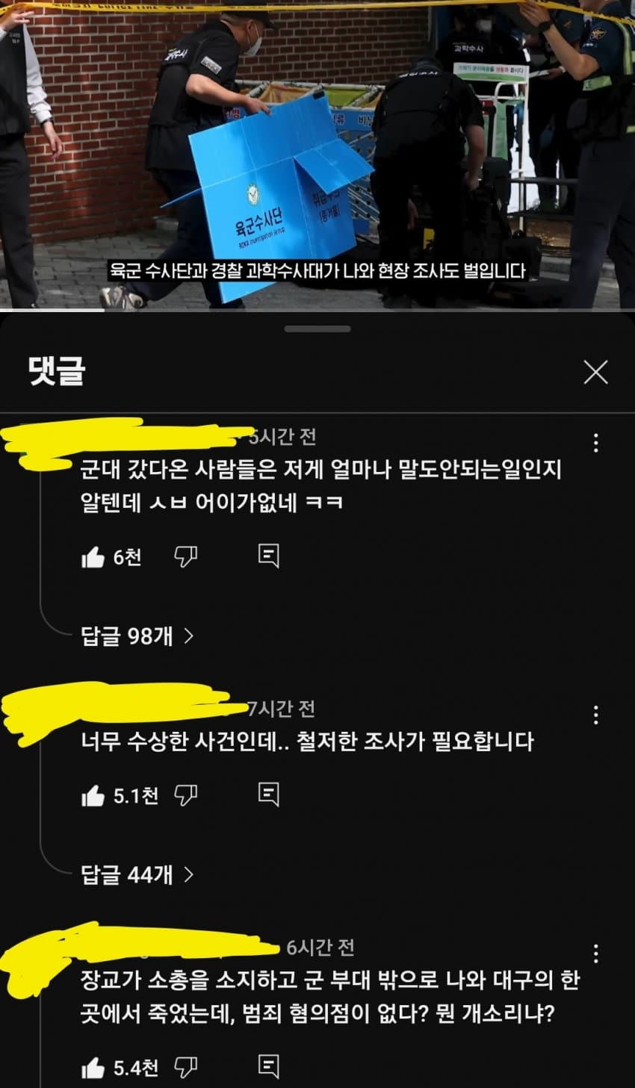Expand 답글 98개 replies
The width and height of the screenshot is (635, 1088).
click(137, 635)
